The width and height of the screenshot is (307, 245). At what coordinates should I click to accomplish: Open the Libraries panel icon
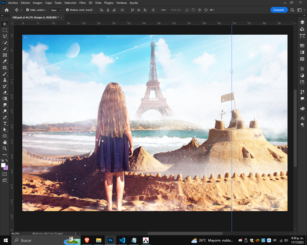pyautogui.click(x=302, y=82)
